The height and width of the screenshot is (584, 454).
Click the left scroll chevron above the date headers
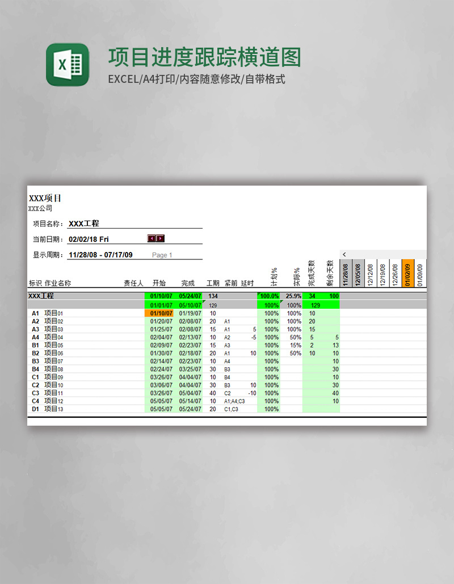coord(344,254)
